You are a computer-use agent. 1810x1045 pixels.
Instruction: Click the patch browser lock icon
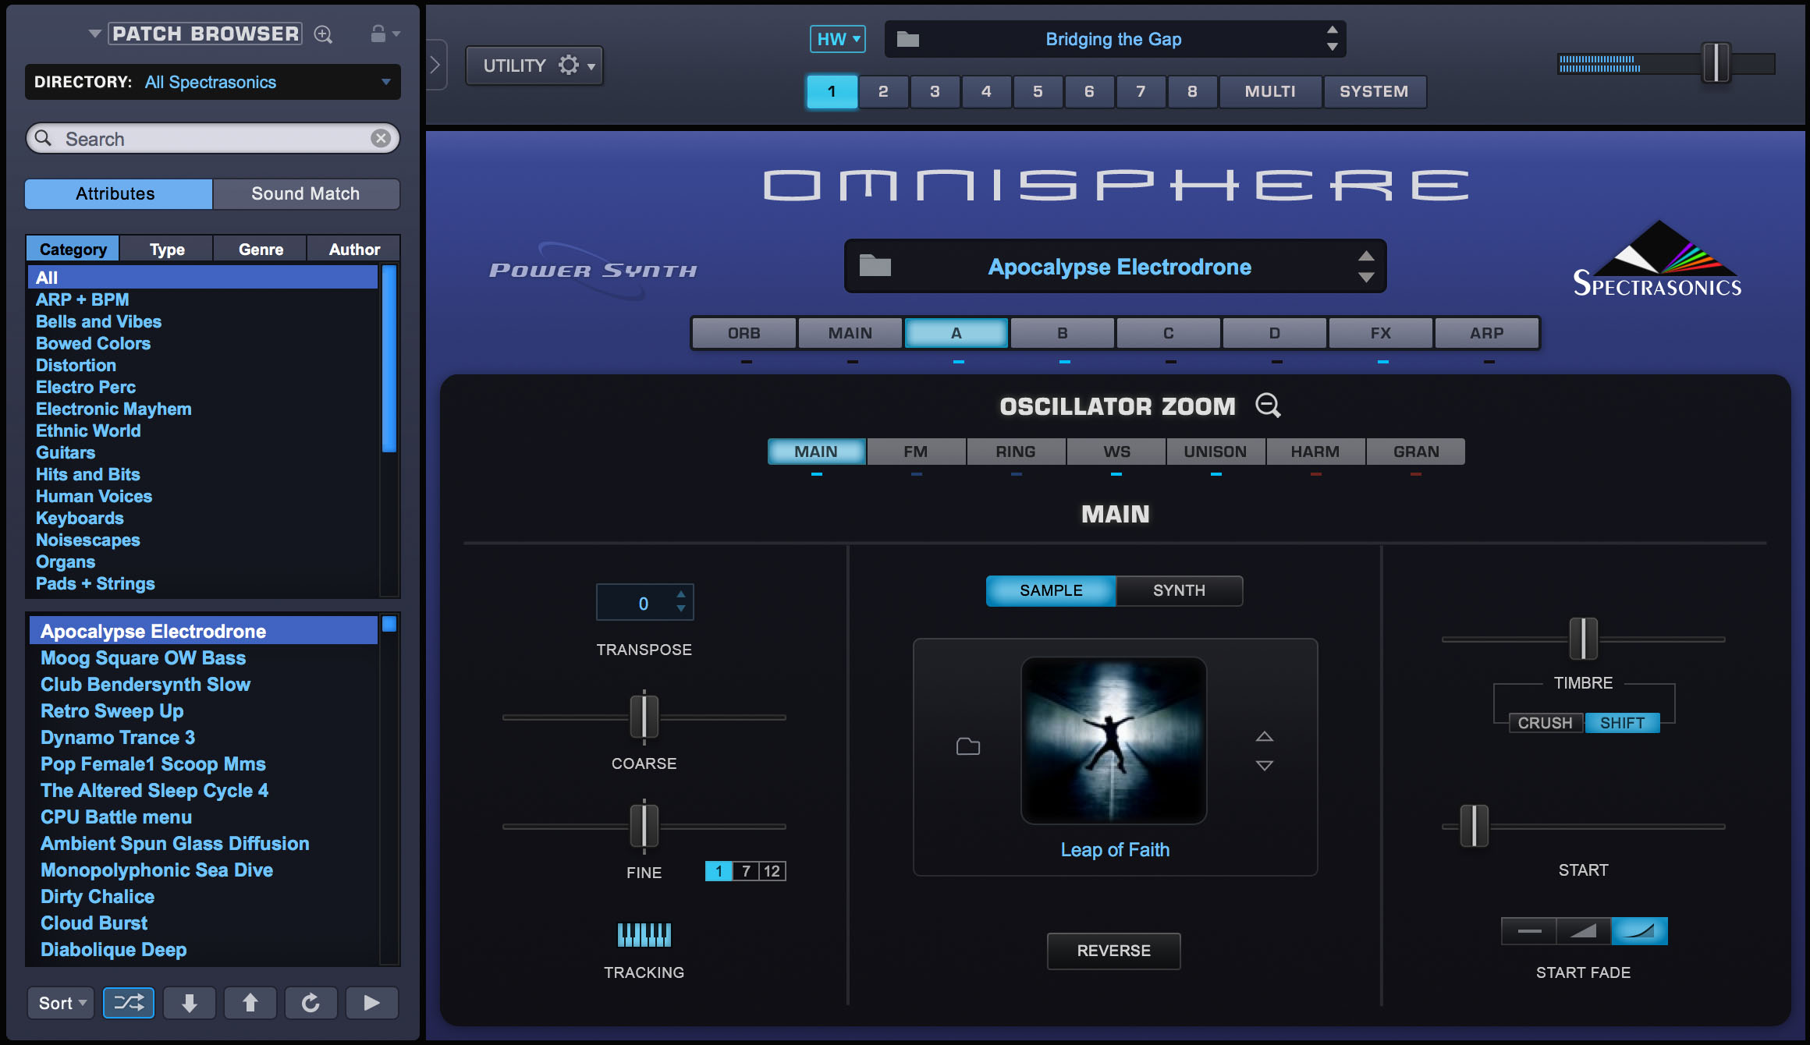point(378,34)
